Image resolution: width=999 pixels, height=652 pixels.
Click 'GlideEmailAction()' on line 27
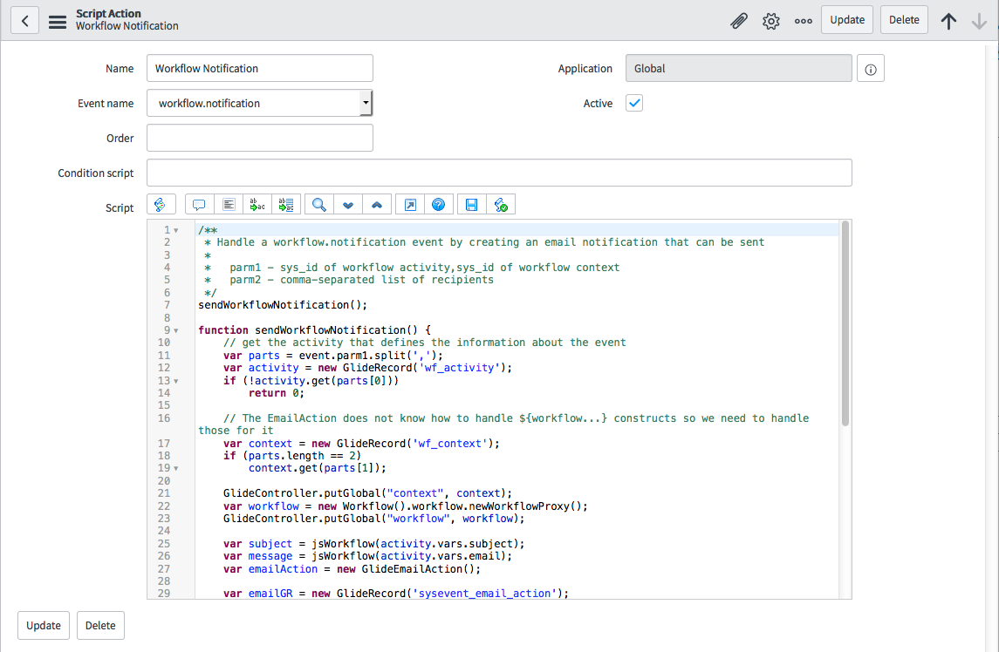(418, 569)
